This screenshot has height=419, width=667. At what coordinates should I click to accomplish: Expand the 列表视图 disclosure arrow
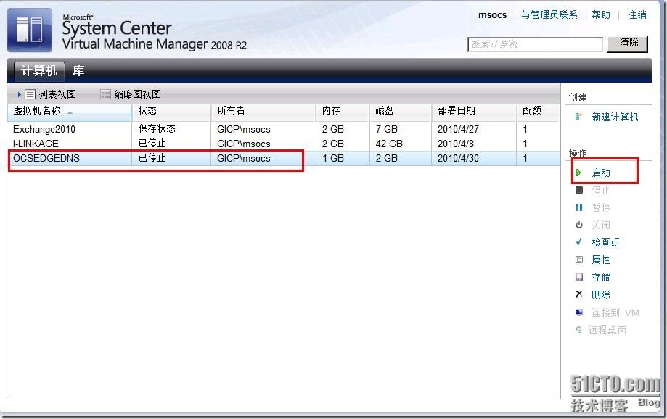coord(19,94)
